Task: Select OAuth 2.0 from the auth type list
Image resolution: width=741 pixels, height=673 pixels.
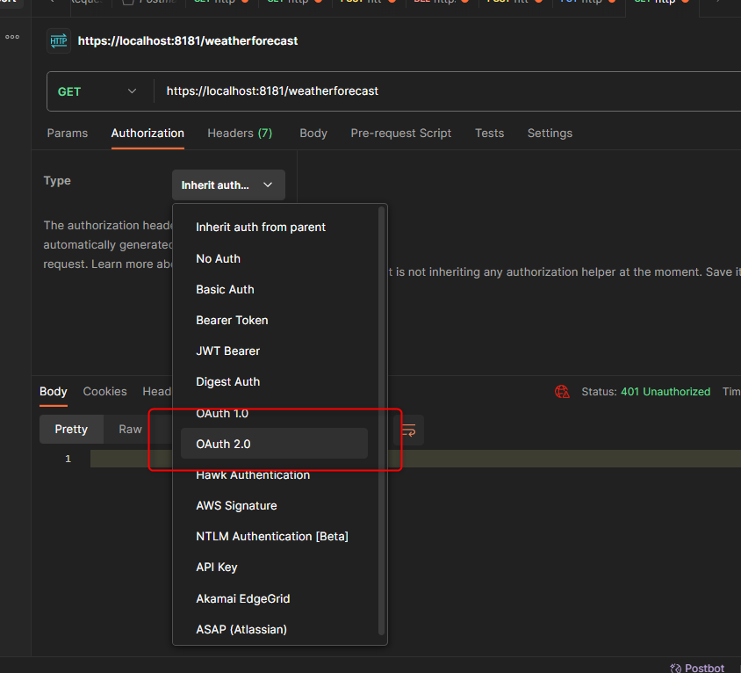Action: pos(223,444)
